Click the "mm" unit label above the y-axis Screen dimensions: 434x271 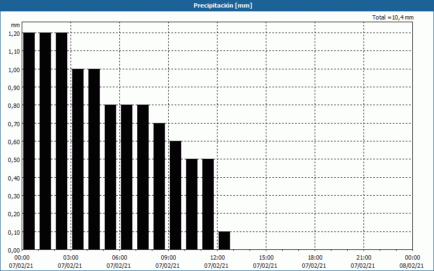coord(15,25)
